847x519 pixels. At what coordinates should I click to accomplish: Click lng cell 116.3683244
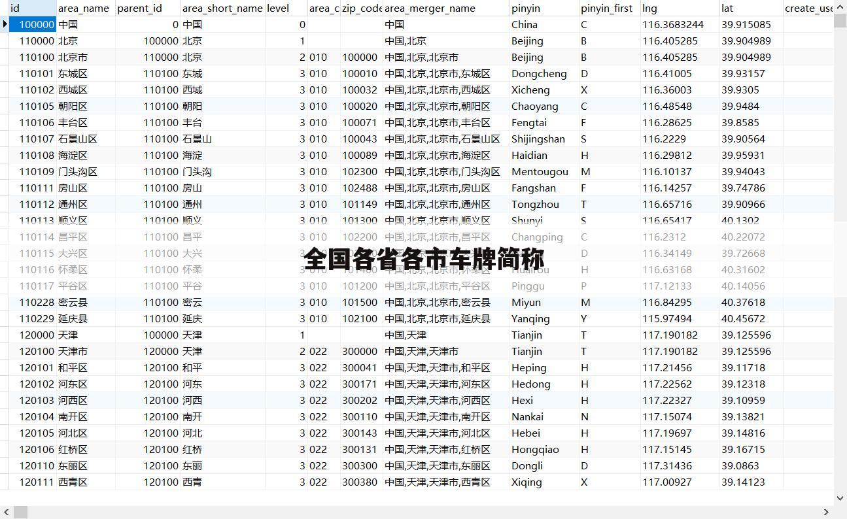point(680,24)
